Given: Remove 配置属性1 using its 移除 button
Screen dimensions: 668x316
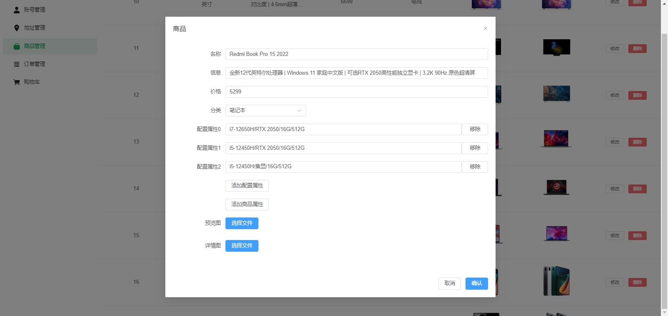Looking at the screenshot, I should pos(475,148).
